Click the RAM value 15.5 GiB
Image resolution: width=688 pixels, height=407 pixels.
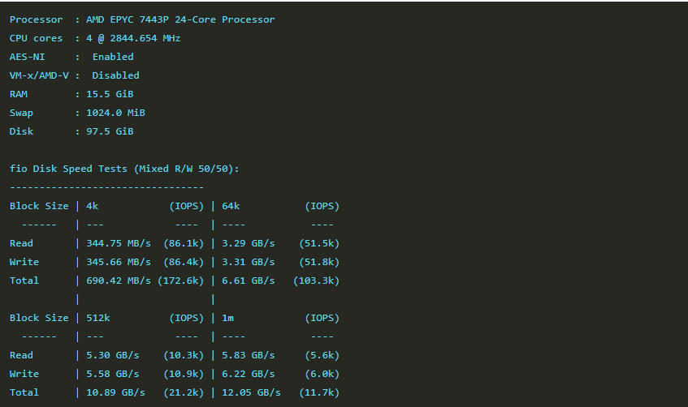[x=110, y=94]
